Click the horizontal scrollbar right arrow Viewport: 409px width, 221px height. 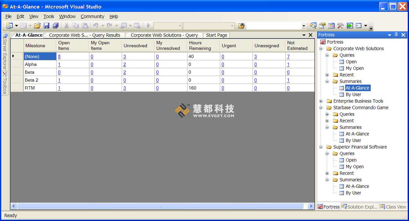click(311, 206)
